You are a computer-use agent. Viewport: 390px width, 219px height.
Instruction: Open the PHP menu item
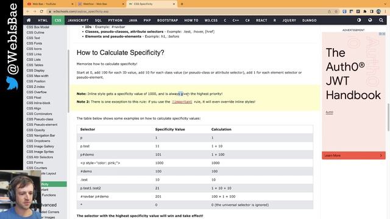click(147, 20)
